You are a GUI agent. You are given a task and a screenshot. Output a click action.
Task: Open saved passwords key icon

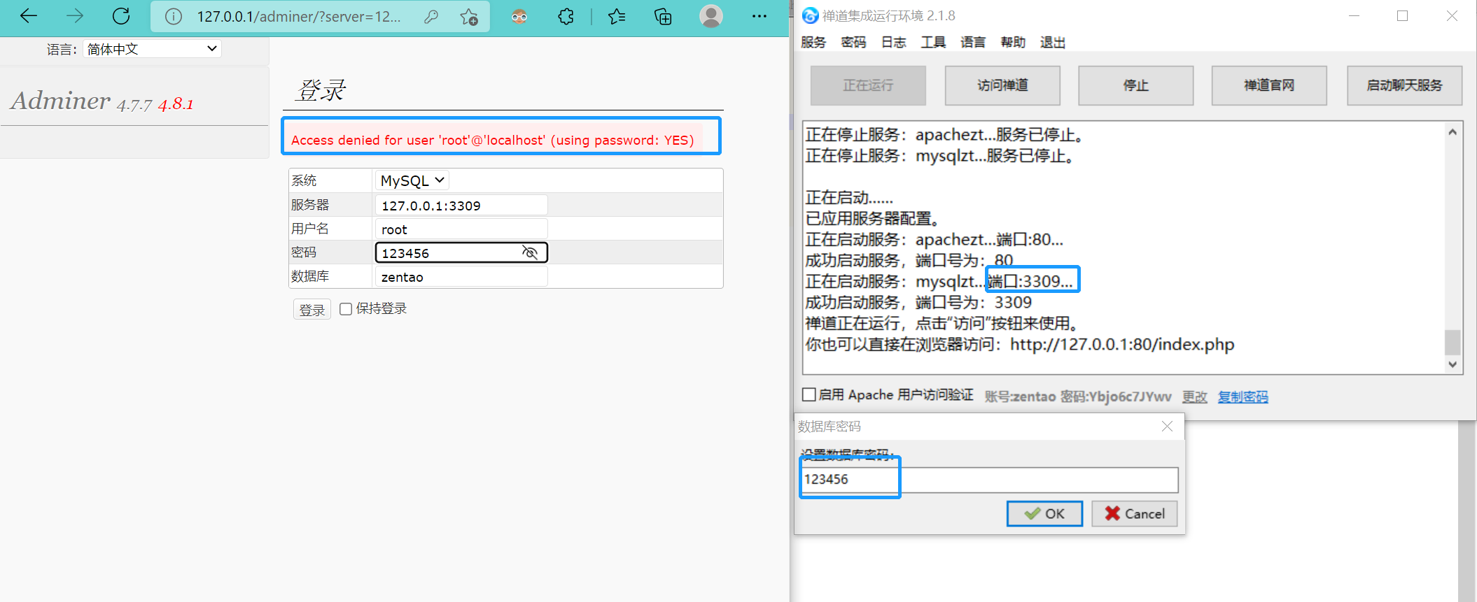tap(431, 17)
